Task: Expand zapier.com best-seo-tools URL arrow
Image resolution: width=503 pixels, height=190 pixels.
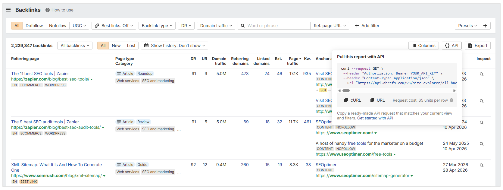Action: 92,79
